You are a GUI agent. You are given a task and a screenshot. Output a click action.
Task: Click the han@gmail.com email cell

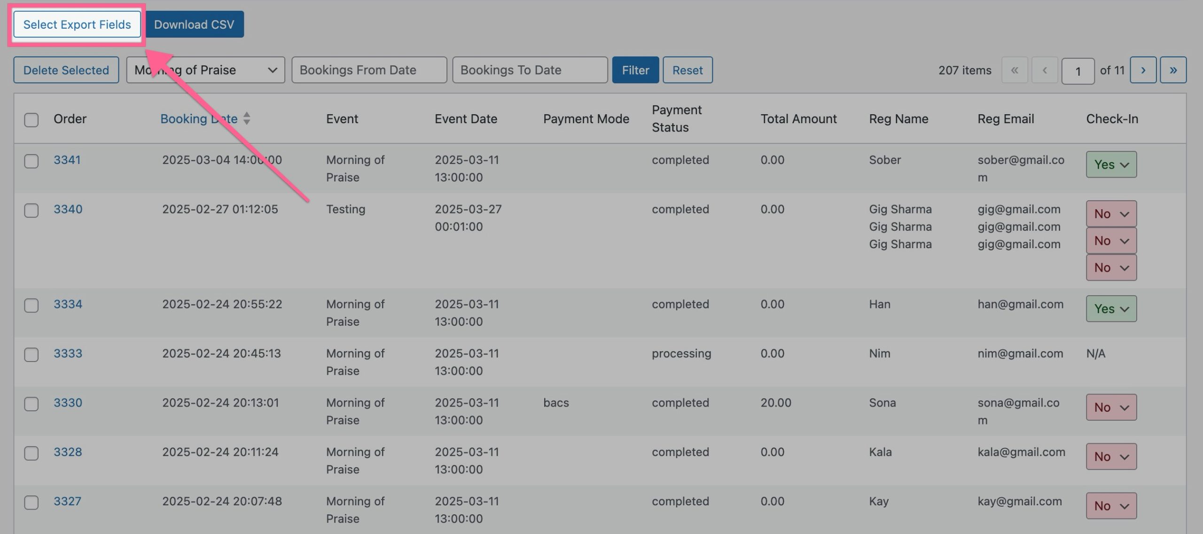point(1021,304)
